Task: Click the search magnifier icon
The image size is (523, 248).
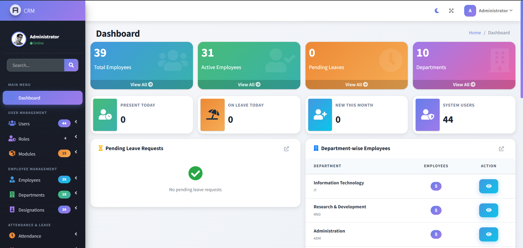Action: (71, 65)
